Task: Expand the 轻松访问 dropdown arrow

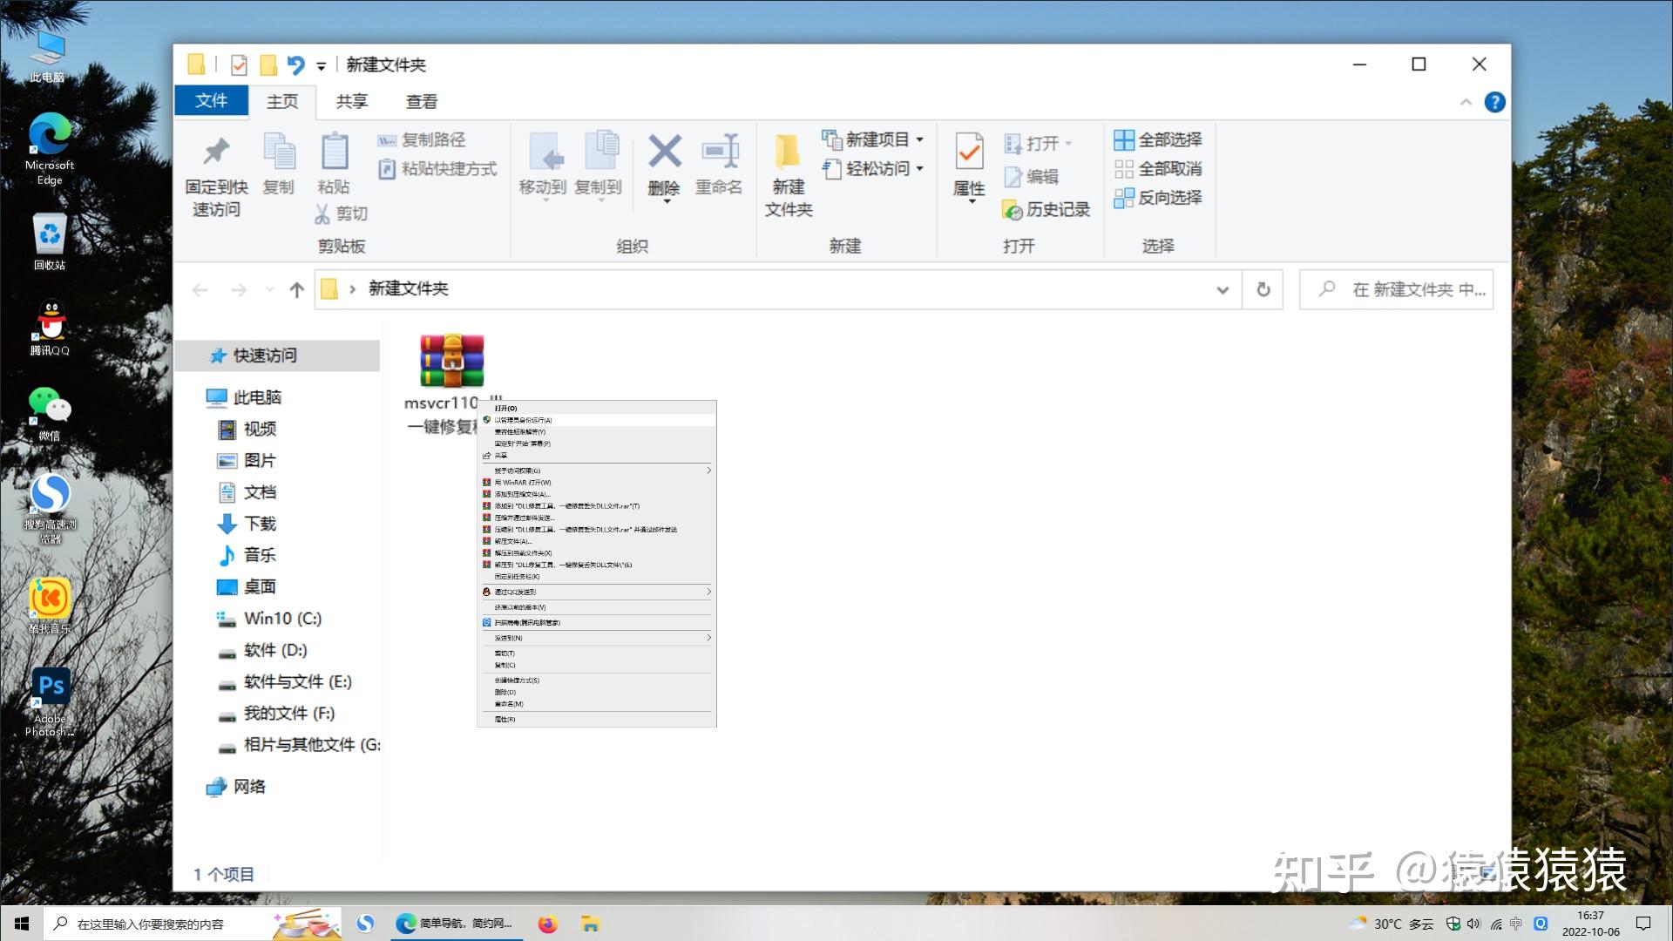Action: click(919, 168)
